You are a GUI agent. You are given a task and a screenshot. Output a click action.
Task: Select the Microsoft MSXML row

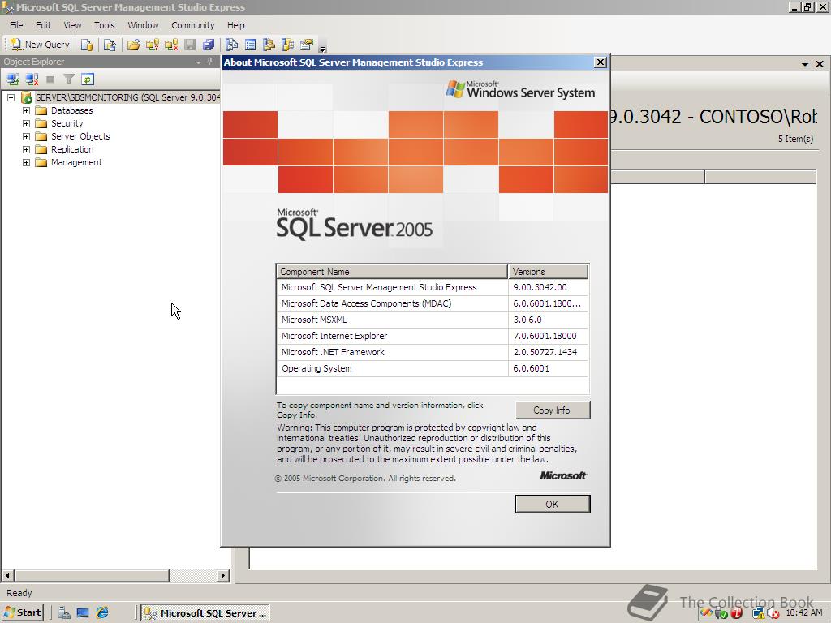point(433,320)
